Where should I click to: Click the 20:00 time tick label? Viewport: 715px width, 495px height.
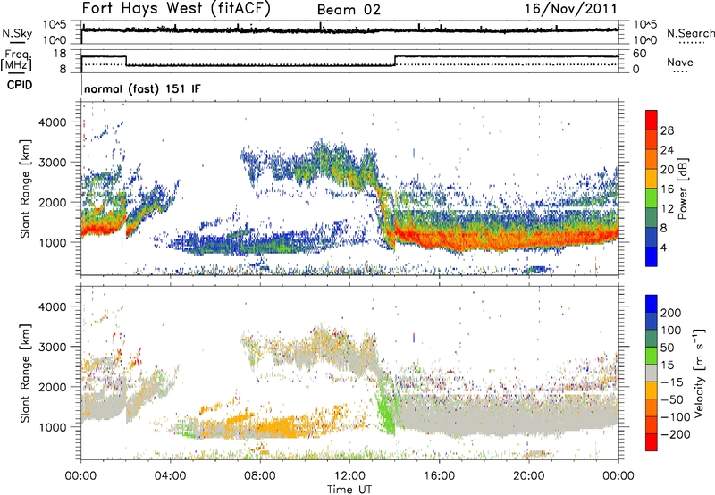[x=529, y=476]
